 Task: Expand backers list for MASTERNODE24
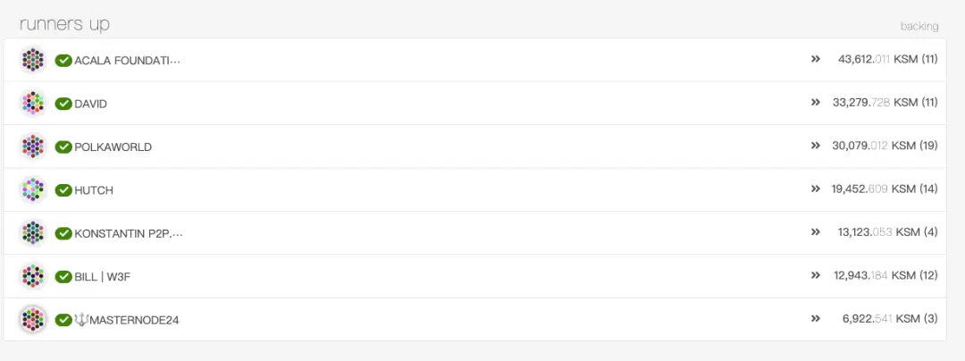click(x=815, y=318)
